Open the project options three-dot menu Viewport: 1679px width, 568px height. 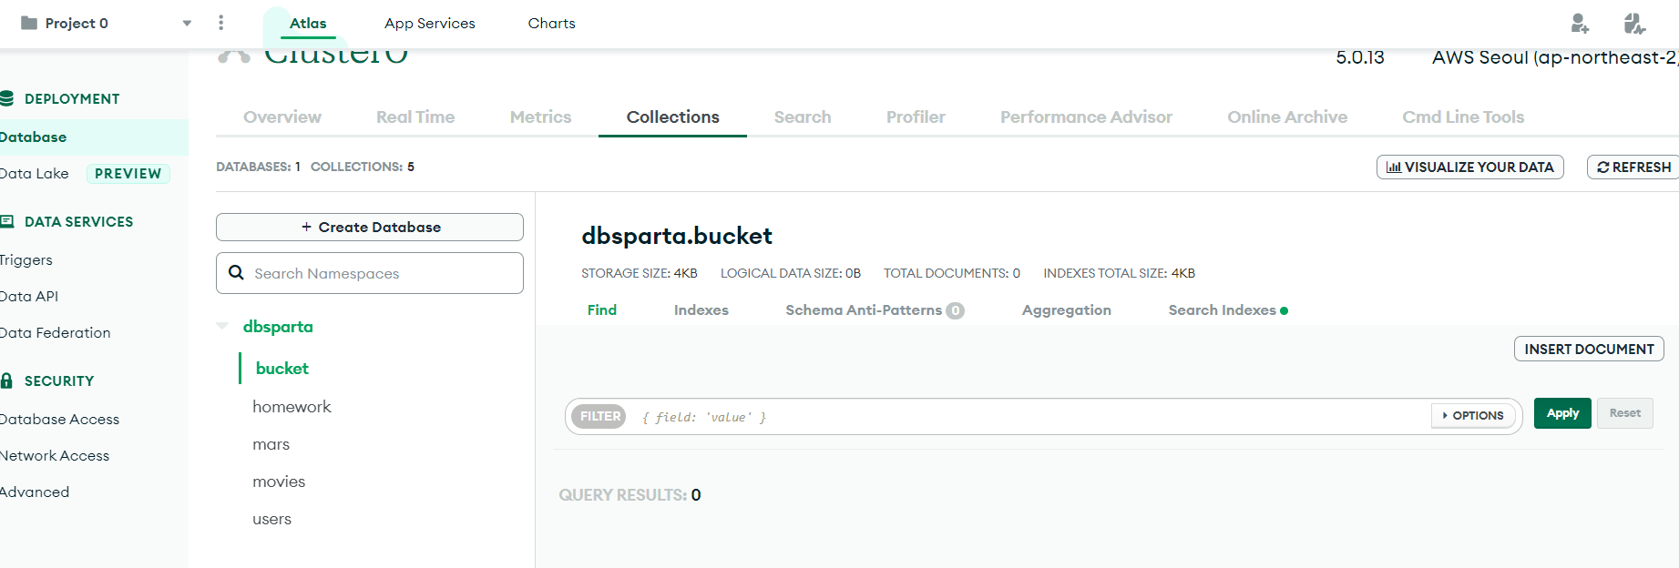221,23
